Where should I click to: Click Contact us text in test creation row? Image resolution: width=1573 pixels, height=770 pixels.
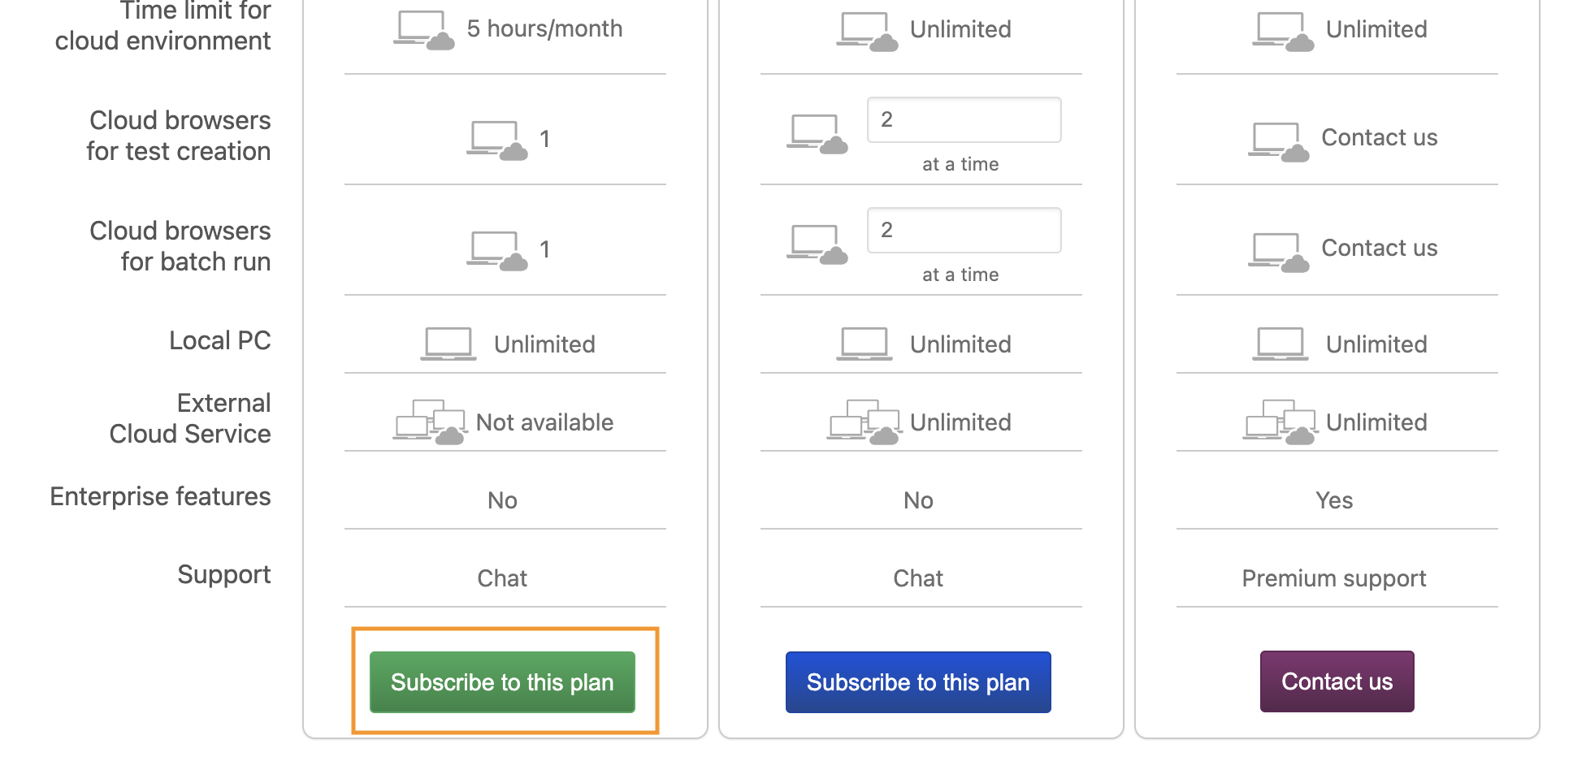tap(1380, 137)
